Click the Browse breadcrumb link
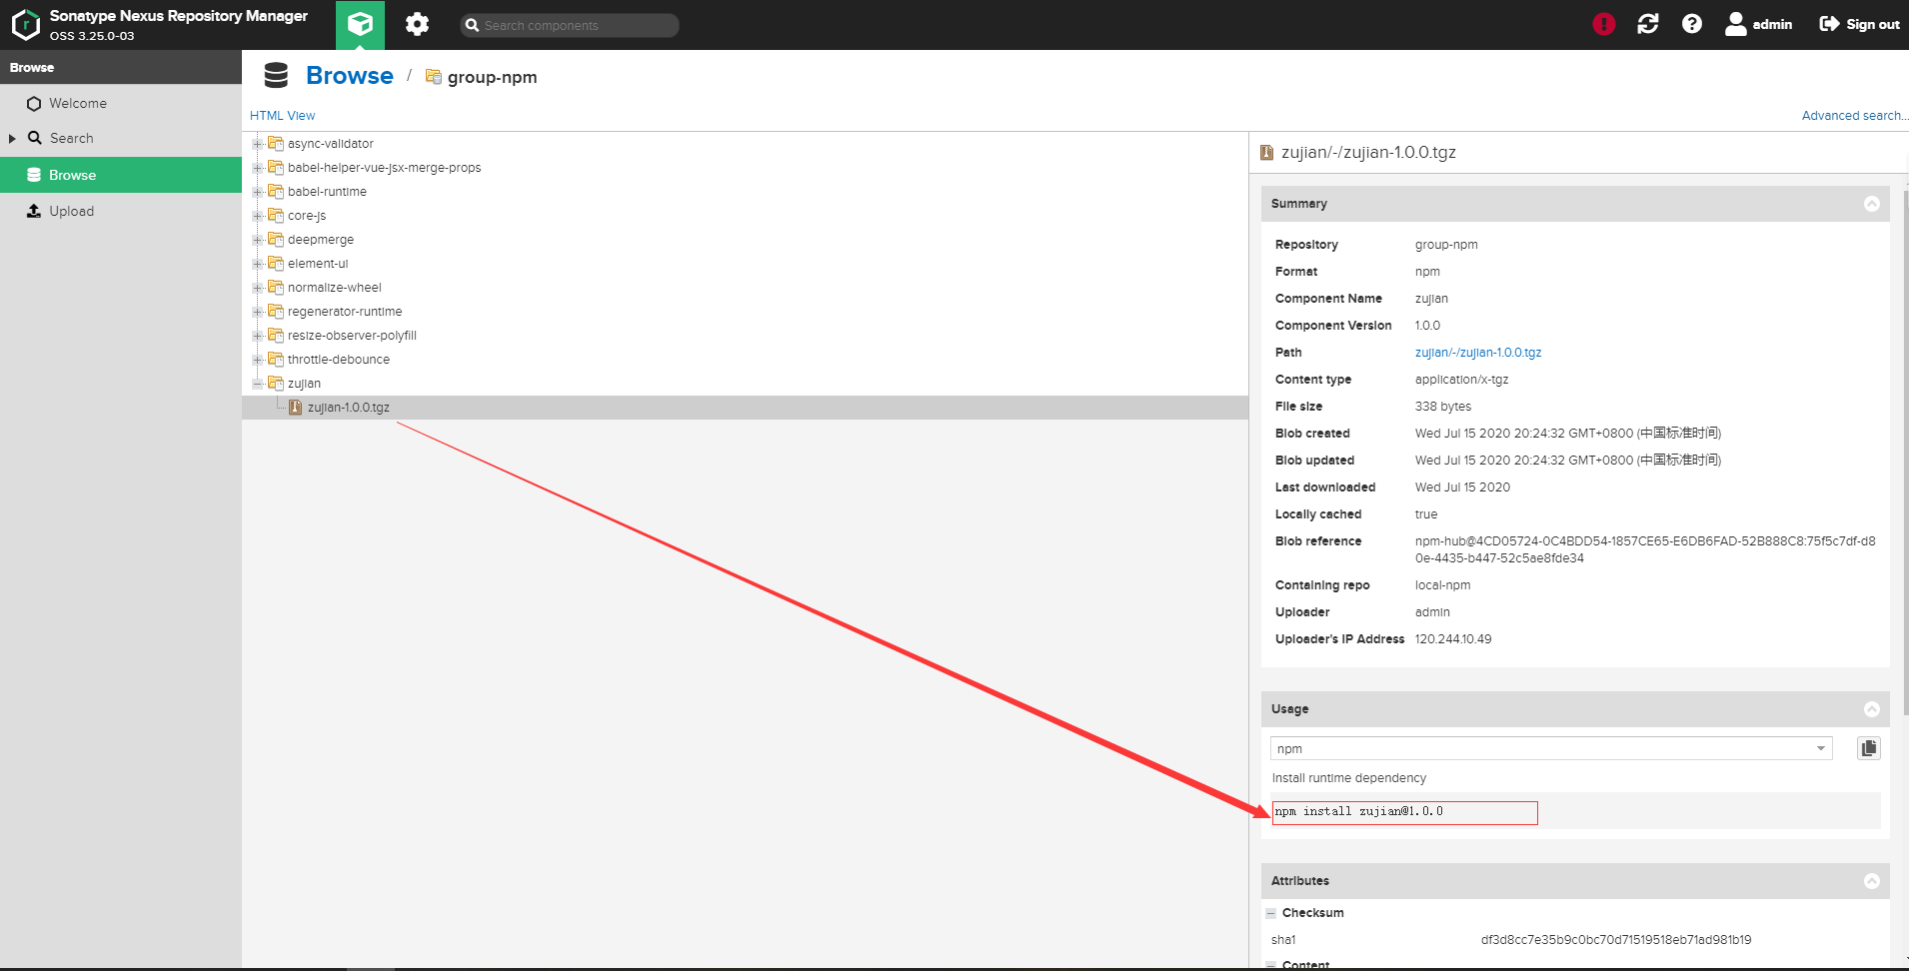The height and width of the screenshot is (971, 1909). 350,76
